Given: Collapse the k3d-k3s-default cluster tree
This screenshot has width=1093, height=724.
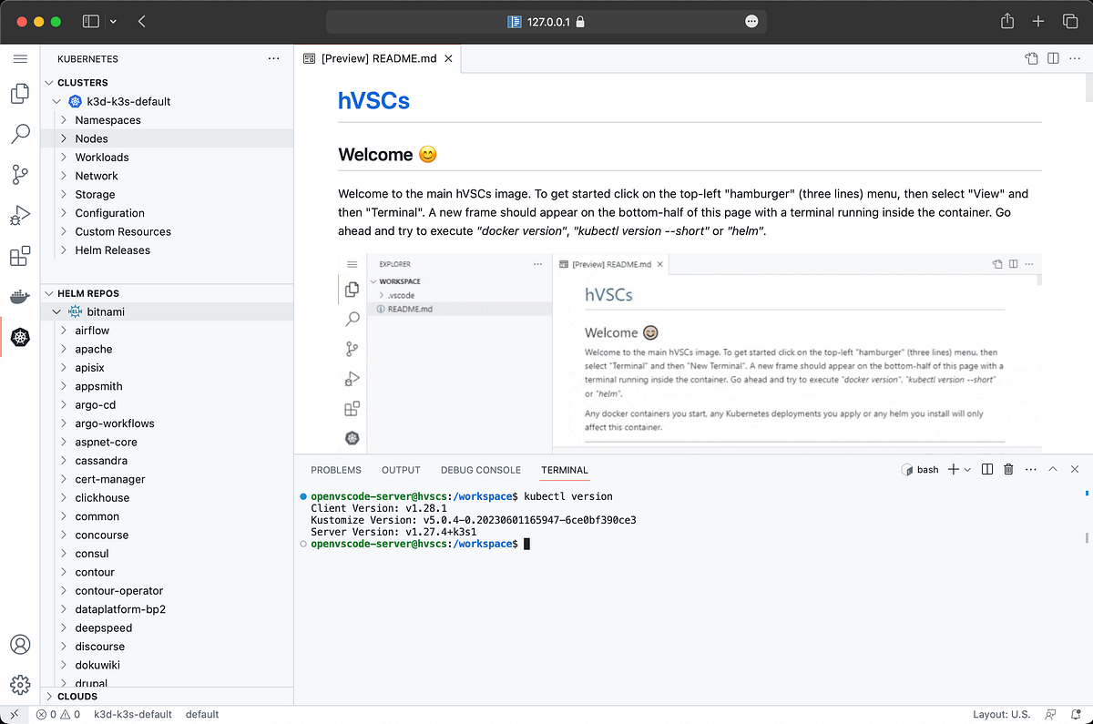Looking at the screenshot, I should 56,101.
